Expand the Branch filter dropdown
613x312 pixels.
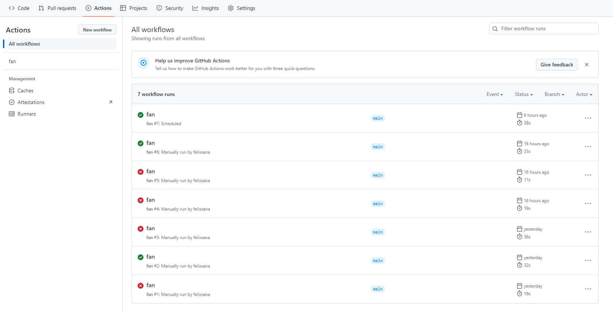coord(554,94)
